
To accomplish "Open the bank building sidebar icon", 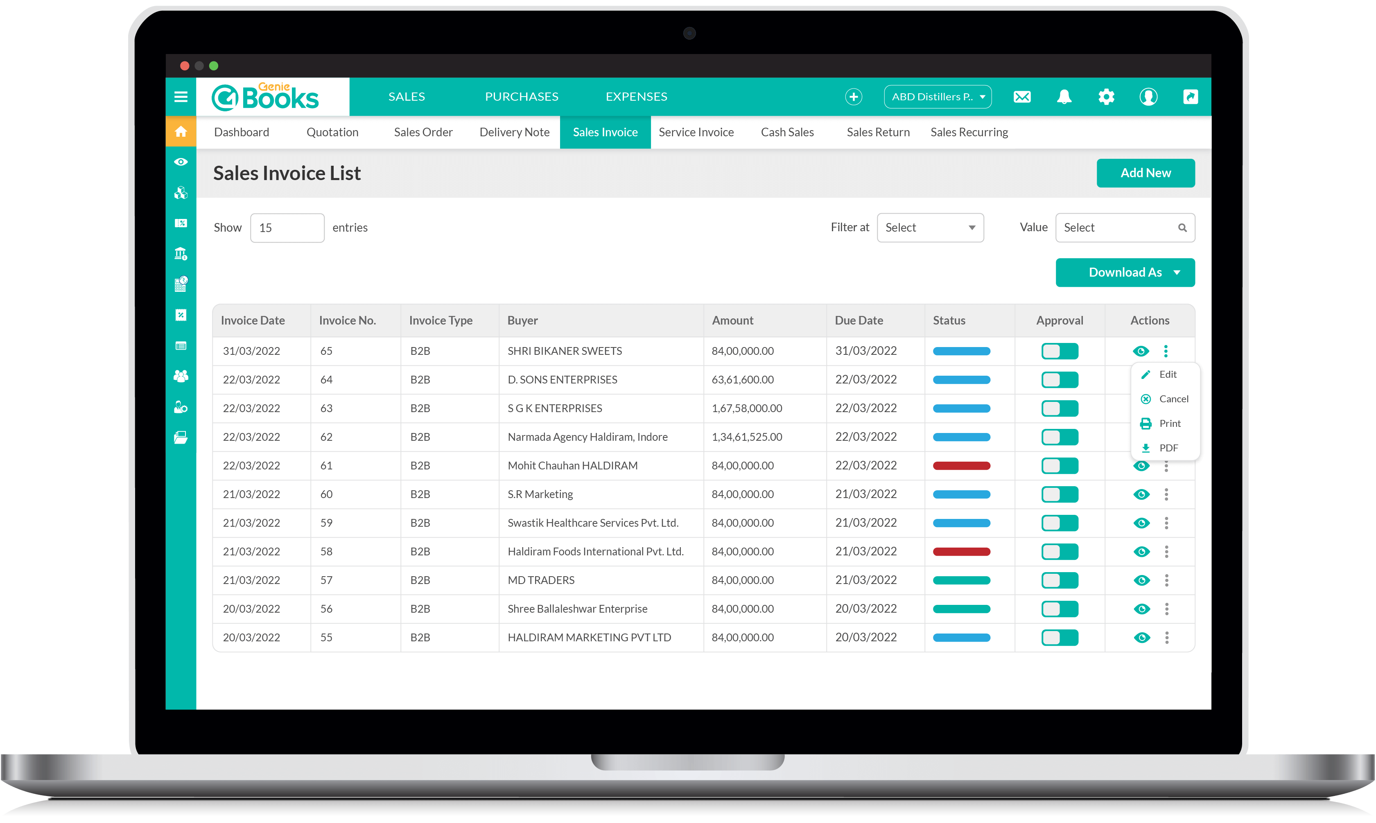I will click(x=181, y=254).
